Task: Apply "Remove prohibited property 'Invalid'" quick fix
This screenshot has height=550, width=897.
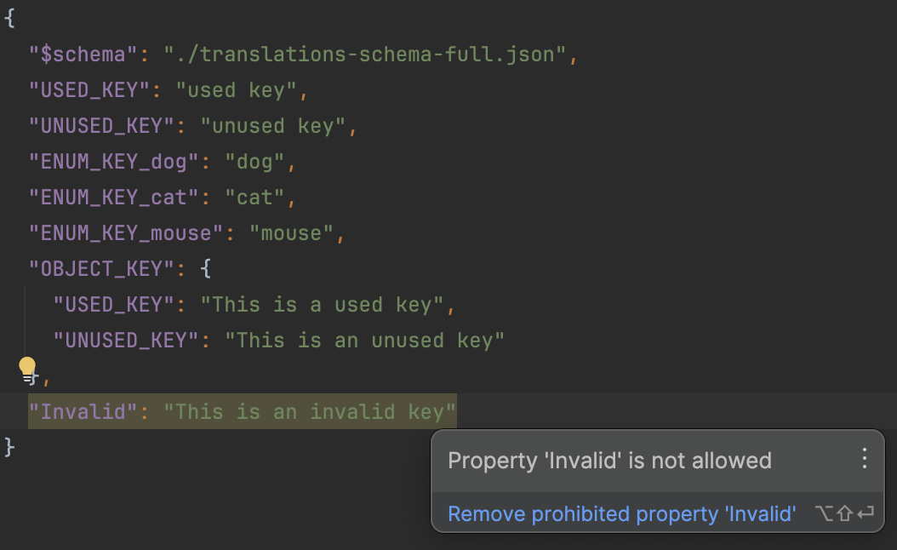Action: pos(620,513)
